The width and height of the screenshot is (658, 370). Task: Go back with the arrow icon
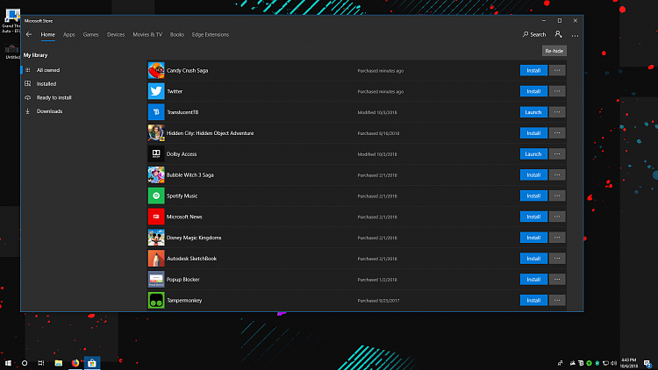29,34
